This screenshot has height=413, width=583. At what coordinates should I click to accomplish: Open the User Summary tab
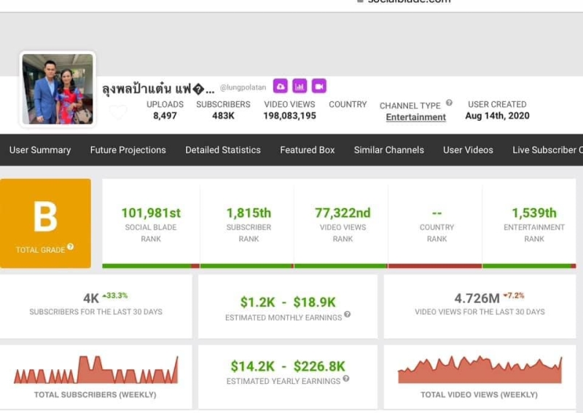(x=40, y=150)
